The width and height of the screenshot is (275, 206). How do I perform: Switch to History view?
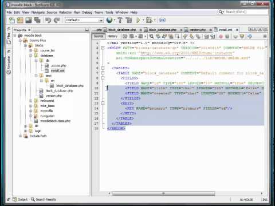pos(112,36)
